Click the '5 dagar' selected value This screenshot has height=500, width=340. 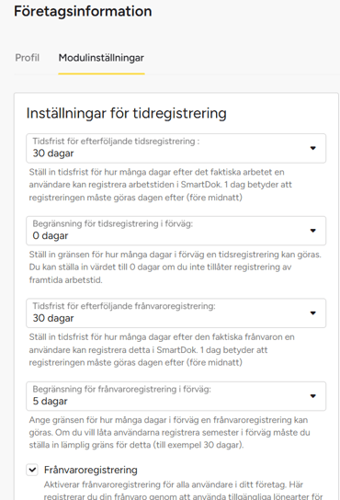(50, 401)
